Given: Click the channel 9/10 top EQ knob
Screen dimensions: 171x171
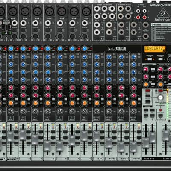Looking at the screenshot, I should click(97, 57).
